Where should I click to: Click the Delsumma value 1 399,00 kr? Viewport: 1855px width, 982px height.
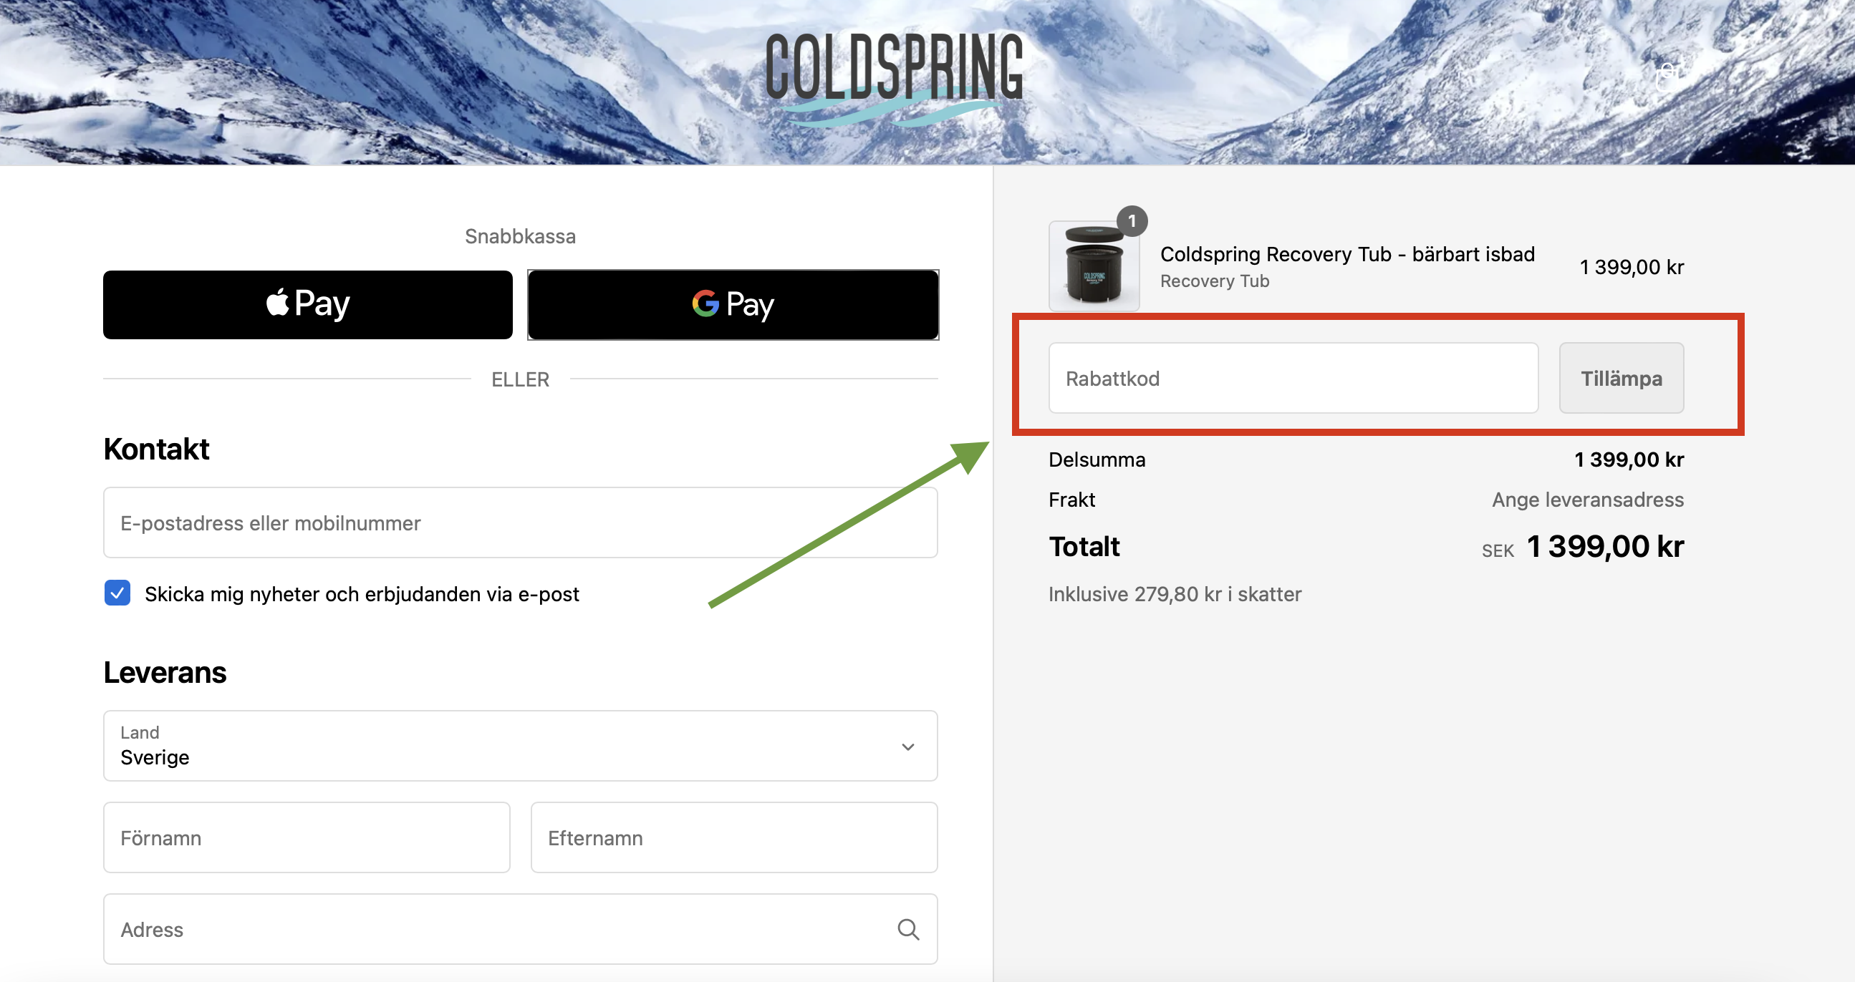coord(1629,460)
